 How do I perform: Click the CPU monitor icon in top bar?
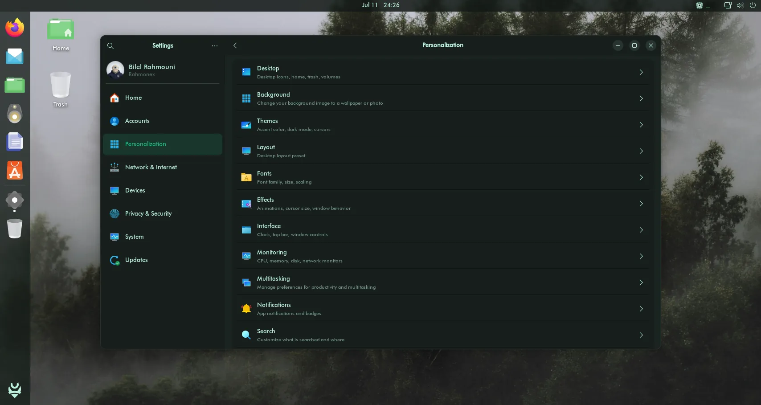point(700,5)
